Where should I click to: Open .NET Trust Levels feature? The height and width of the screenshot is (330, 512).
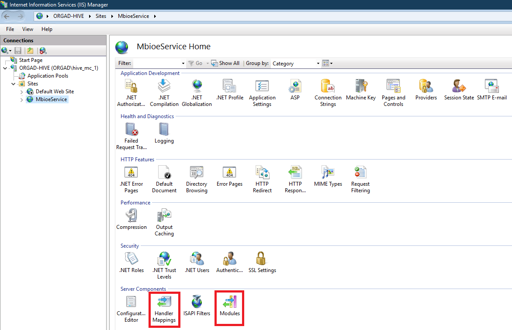pyautogui.click(x=164, y=265)
